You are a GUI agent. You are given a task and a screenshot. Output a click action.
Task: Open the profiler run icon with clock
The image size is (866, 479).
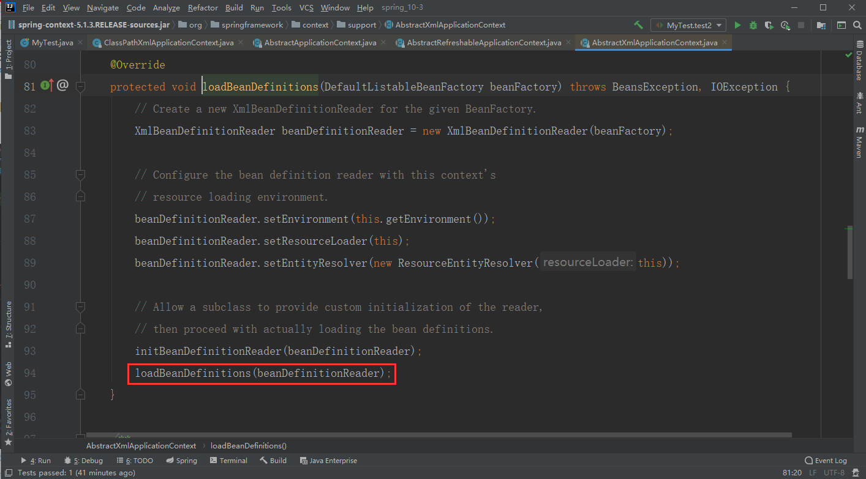pos(786,25)
